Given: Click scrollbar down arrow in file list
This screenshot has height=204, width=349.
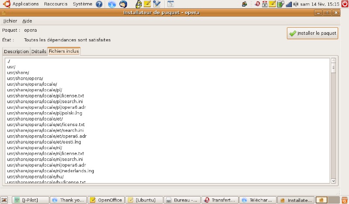Looking at the screenshot, I should 333,181.
